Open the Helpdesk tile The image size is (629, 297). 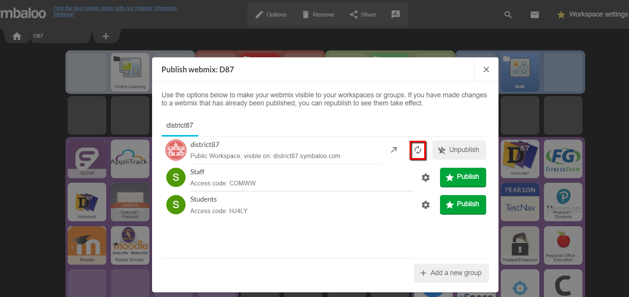[x=87, y=202]
